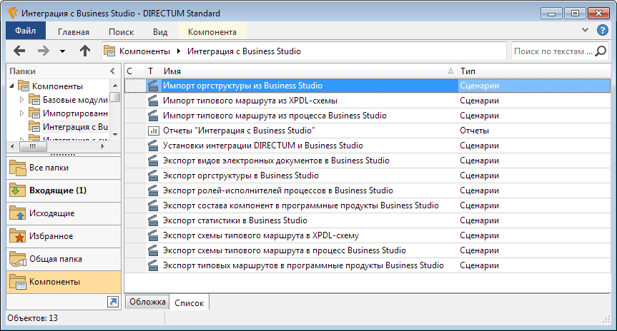The height and width of the screenshot is (331, 617).
Task: Click Компоненты in the breadcrumb path
Action: click(144, 51)
